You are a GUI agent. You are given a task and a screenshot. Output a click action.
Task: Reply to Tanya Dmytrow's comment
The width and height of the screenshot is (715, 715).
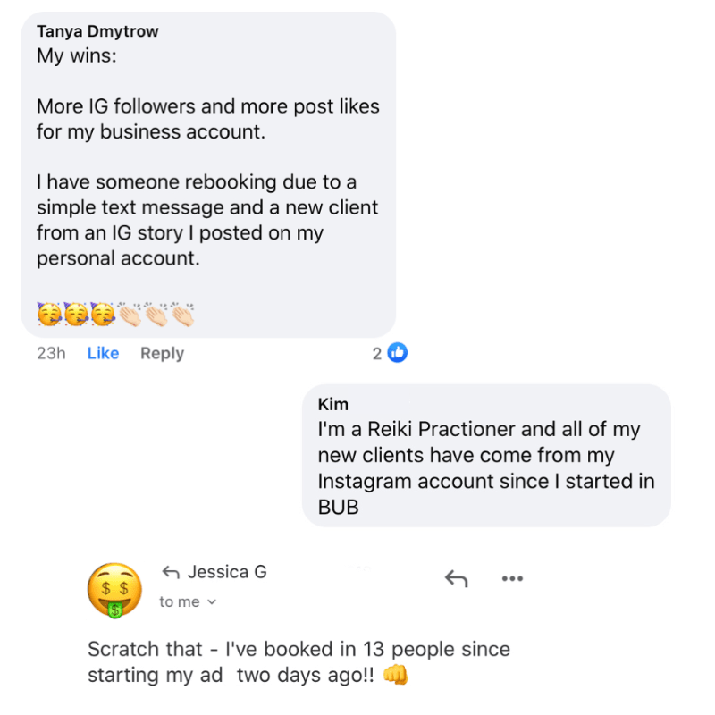pyautogui.click(x=163, y=353)
